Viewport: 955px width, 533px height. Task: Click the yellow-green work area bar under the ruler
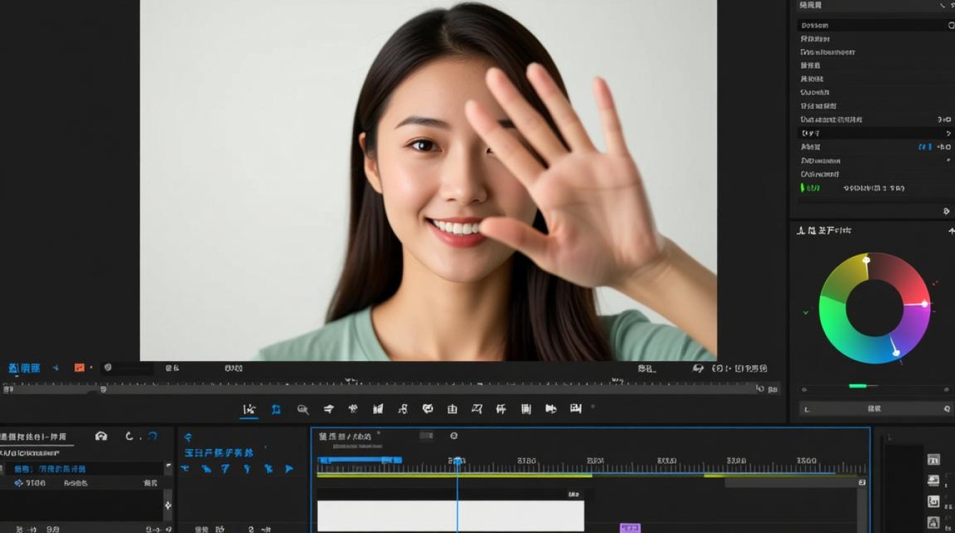coord(454,475)
